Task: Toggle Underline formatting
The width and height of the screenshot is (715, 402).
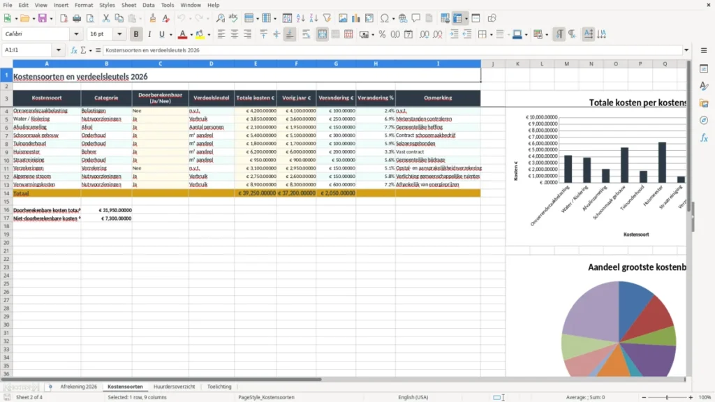Action: 162,34
